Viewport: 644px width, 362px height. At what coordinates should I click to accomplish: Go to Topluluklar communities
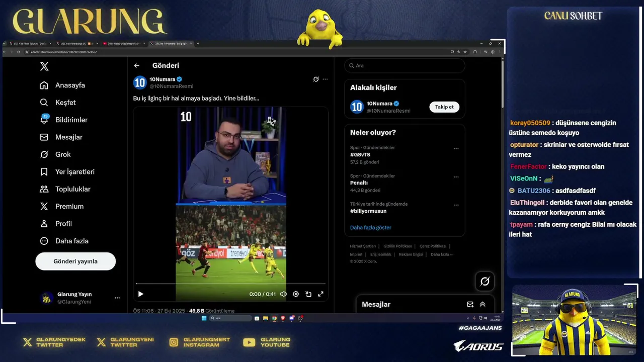[65, 189]
